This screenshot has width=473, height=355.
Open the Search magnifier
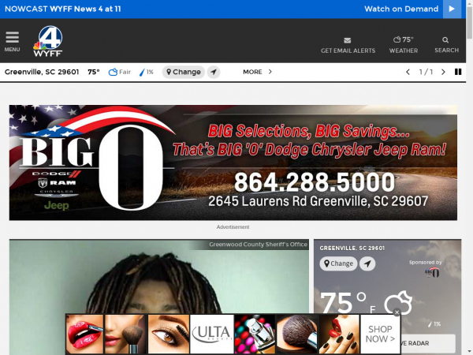[446, 45]
